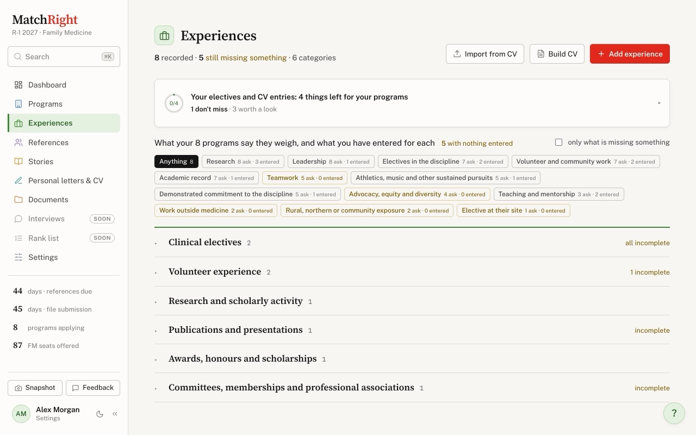The width and height of the screenshot is (696, 435).
Task: Open Documents page
Action: pyautogui.click(x=64, y=200)
